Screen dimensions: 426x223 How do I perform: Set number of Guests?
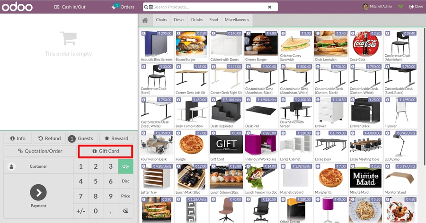coord(82,138)
